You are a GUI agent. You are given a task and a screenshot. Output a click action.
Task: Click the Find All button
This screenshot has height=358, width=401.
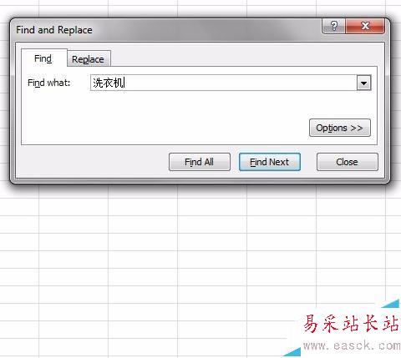coord(200,162)
